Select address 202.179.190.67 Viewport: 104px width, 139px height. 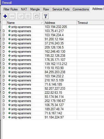pyautogui.click(x=55, y=101)
